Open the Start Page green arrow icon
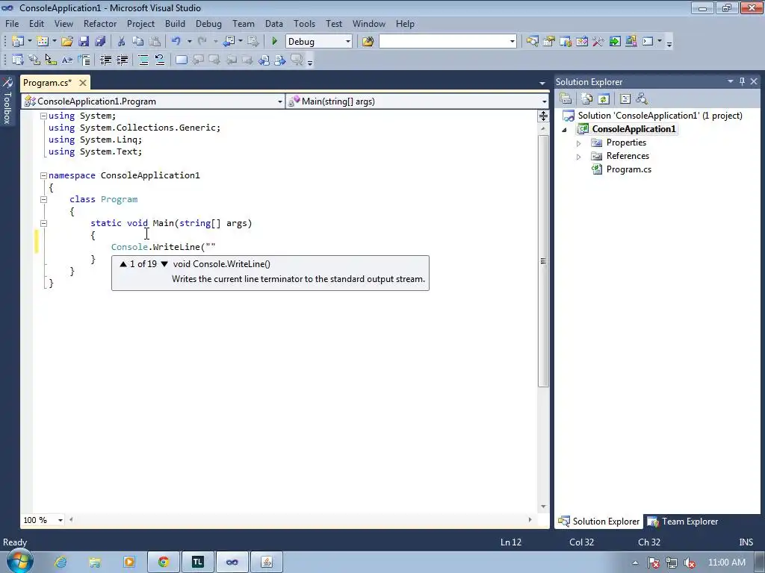 click(615, 42)
